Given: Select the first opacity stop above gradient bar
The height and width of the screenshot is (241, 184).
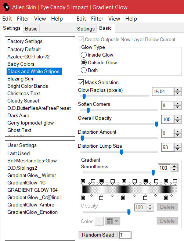Looking at the screenshot, I should pos(83,182).
